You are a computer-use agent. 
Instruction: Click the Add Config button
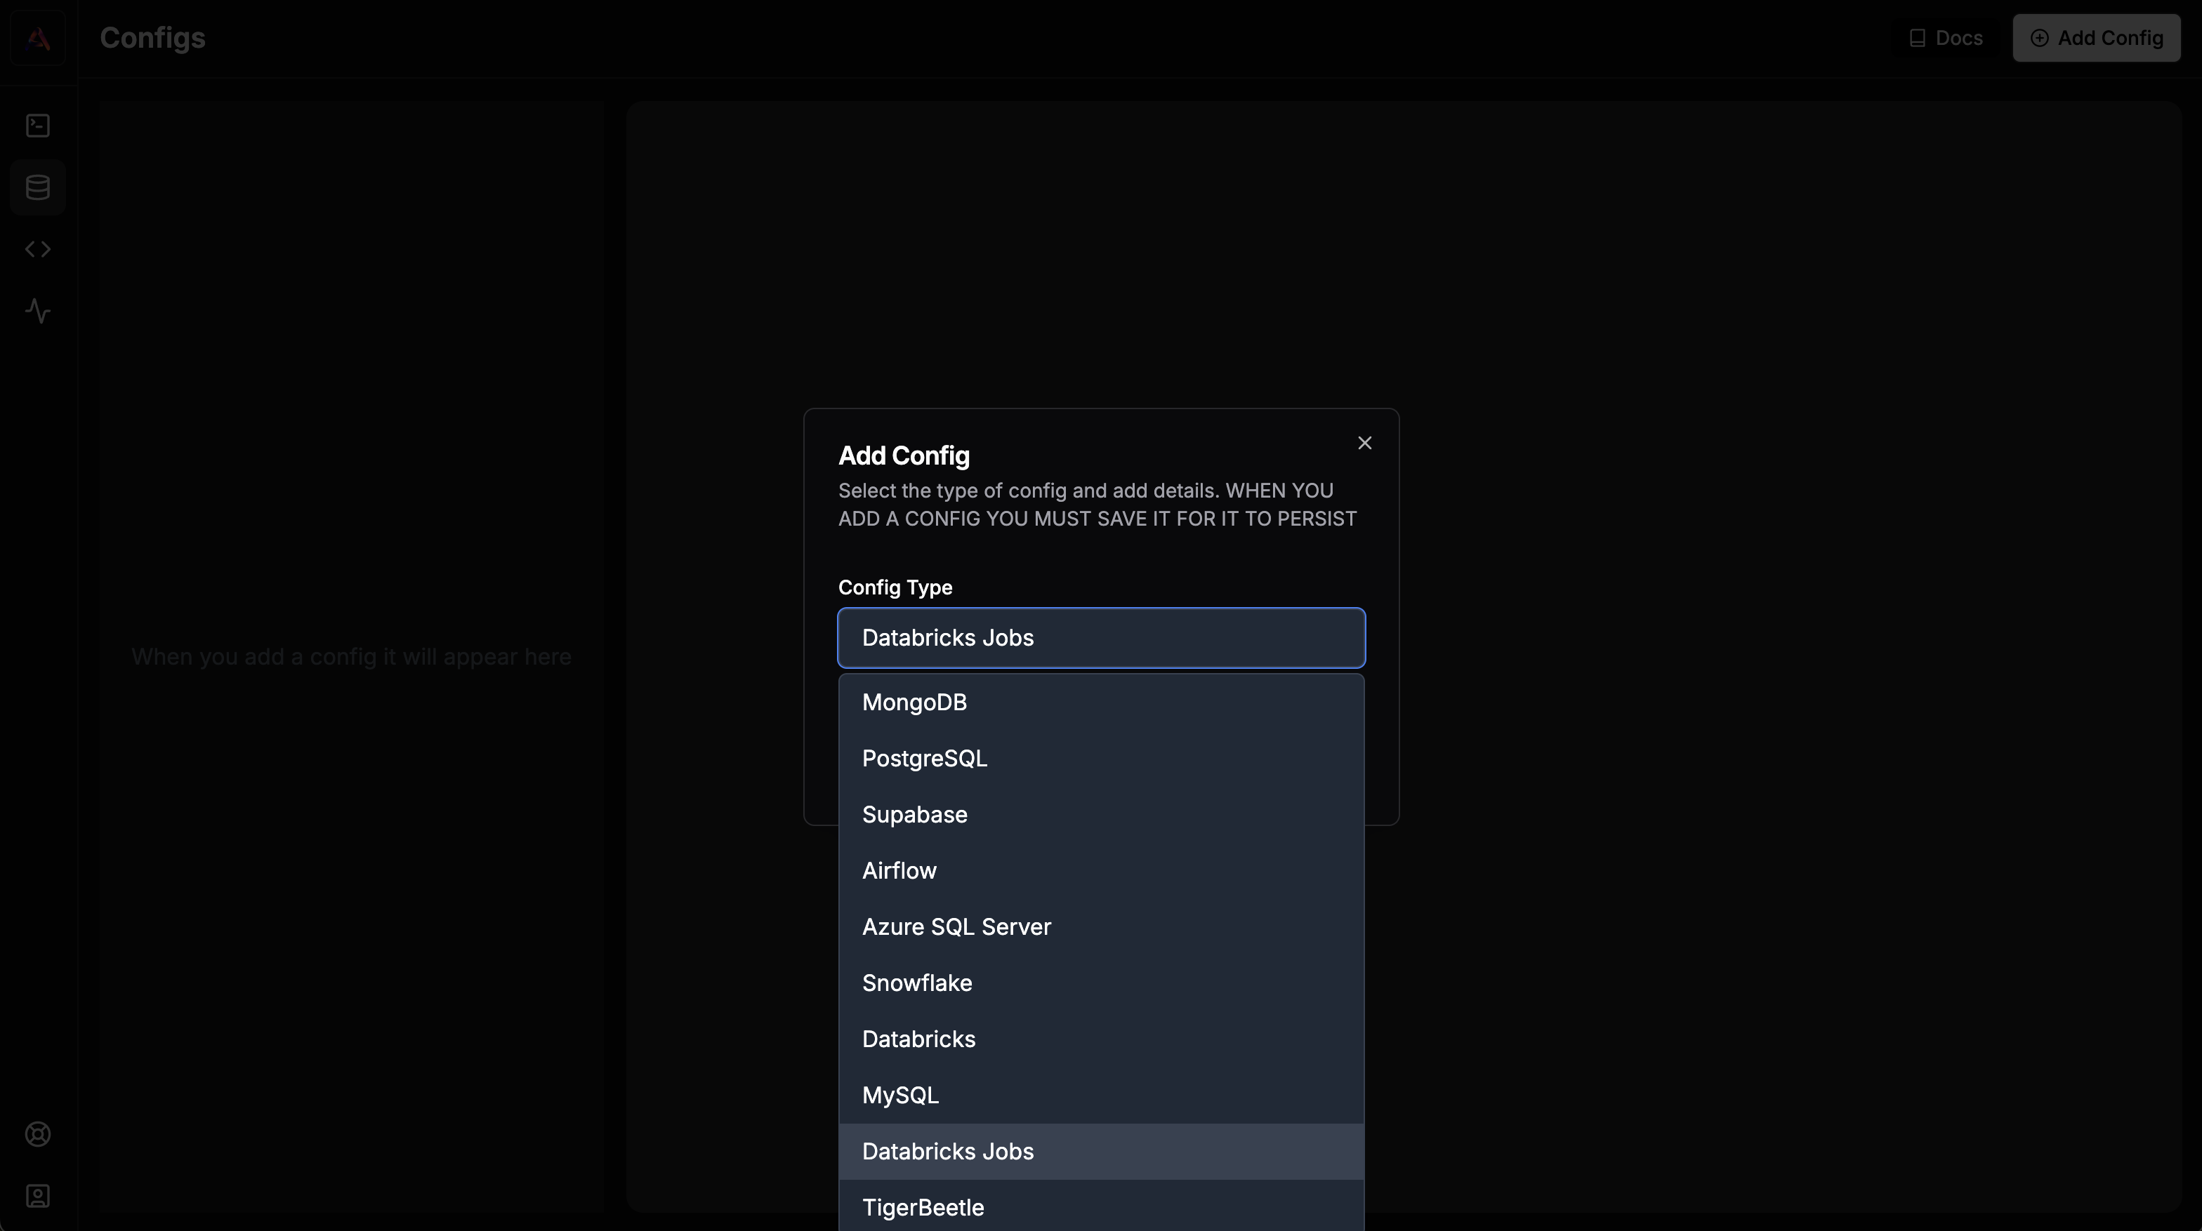click(2096, 38)
